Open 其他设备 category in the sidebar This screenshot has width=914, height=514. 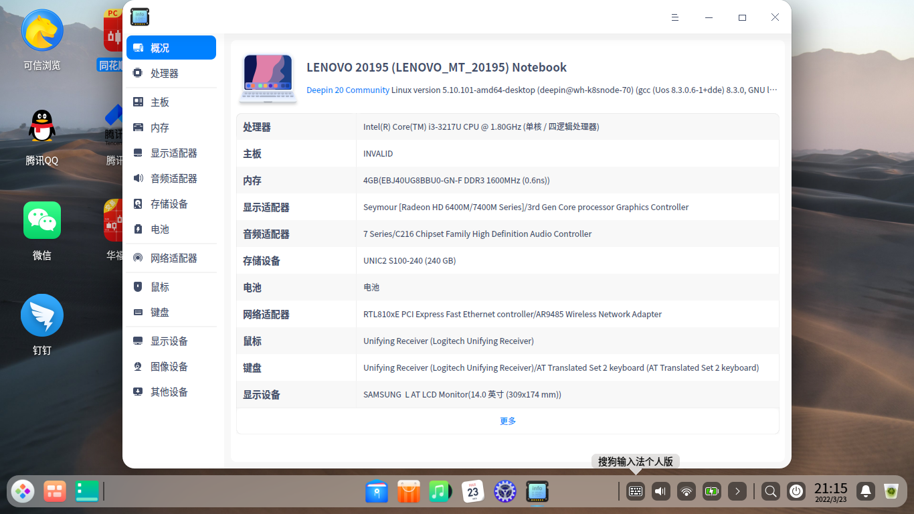[x=171, y=392]
